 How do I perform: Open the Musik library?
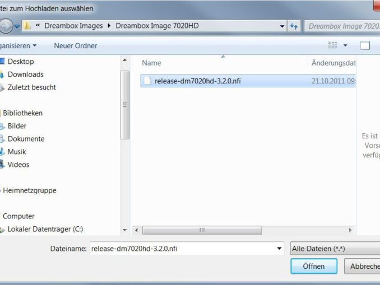(16, 152)
